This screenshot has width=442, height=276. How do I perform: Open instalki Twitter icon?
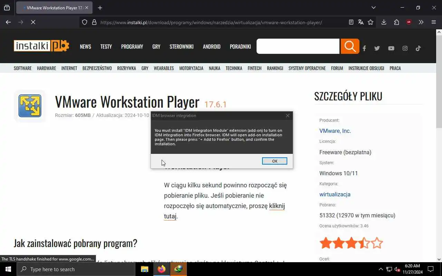[x=377, y=48]
